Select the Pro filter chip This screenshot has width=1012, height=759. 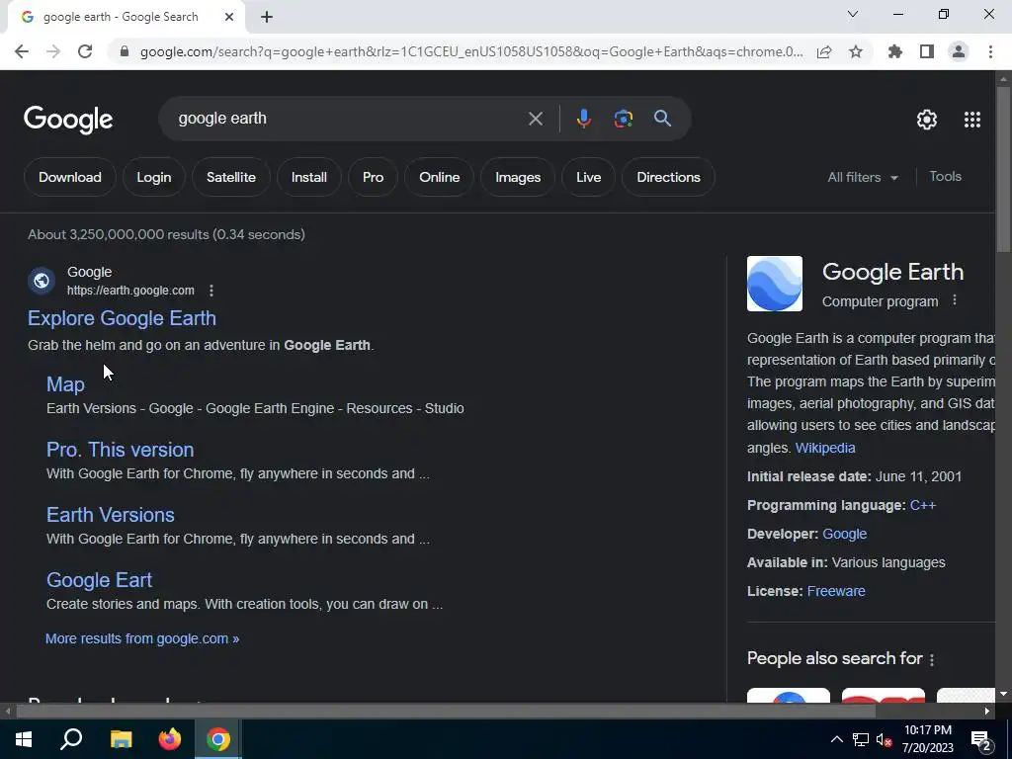pyautogui.click(x=373, y=177)
